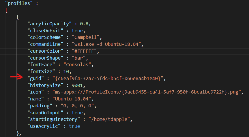Place cursor on acrylicOpacity value 0.8
The width and height of the screenshot is (249, 137).
[84, 24]
